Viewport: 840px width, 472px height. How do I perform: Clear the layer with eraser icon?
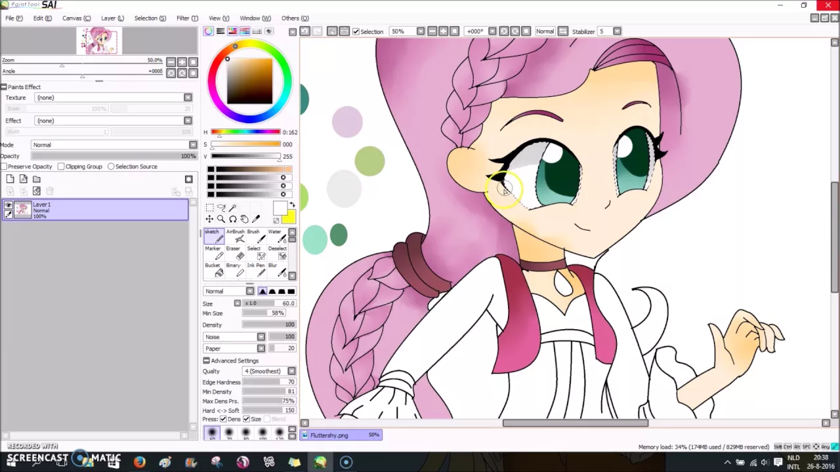[37, 191]
